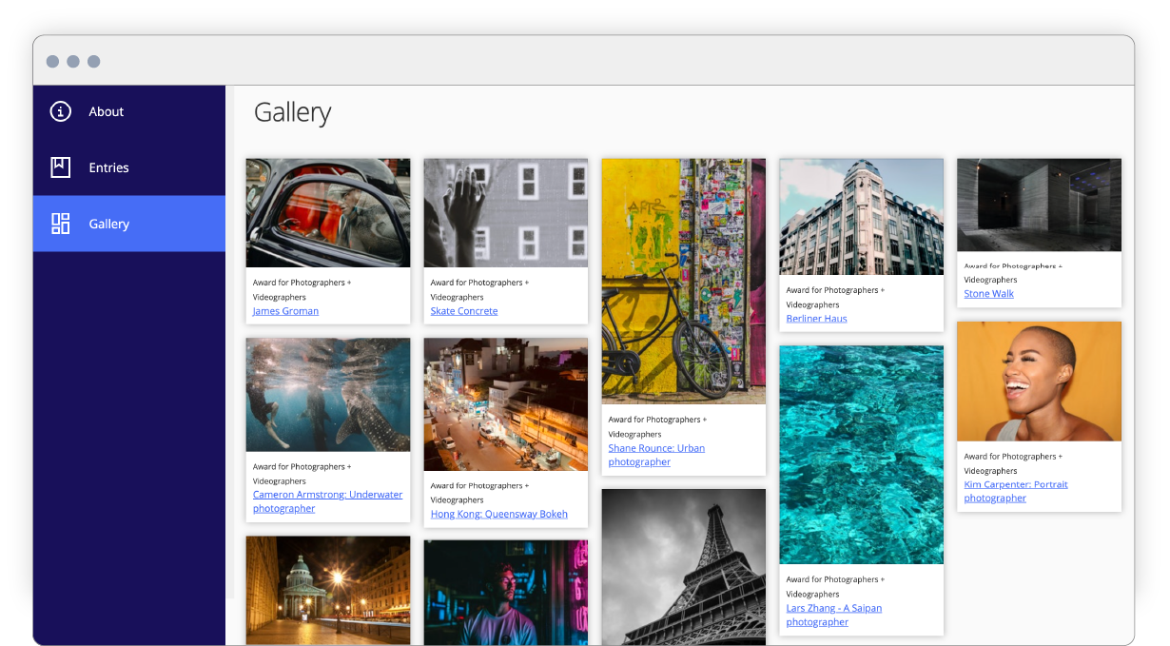The image size is (1170, 646).
Task: Follow the Berliner Haus link
Action: pos(816,319)
